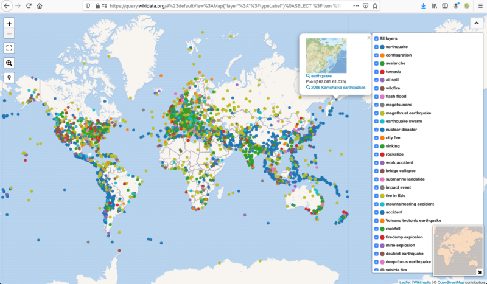This screenshot has width=487, height=284.
Task: Uncheck the conflagration layer
Action: pyautogui.click(x=376, y=55)
